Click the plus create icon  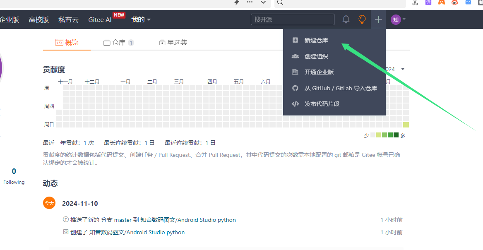[x=378, y=19]
